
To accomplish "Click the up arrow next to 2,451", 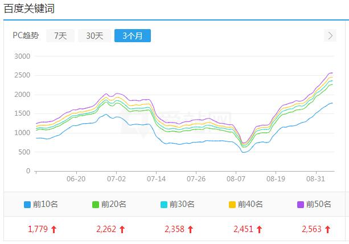I will (259, 230).
